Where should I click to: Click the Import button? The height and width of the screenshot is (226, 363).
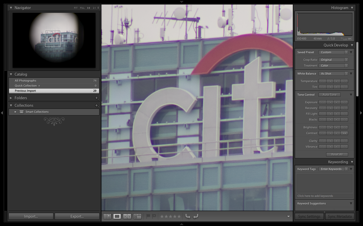[31, 216]
